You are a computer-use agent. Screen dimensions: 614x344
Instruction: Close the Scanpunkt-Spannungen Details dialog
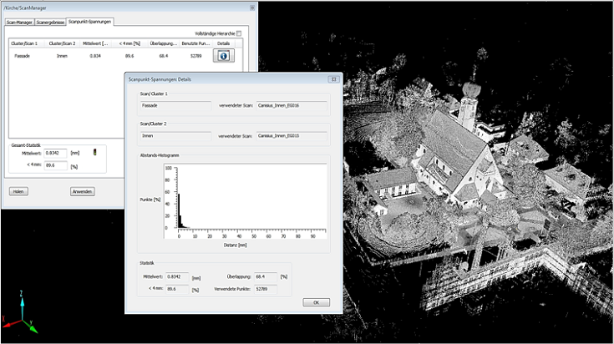[x=333, y=79]
